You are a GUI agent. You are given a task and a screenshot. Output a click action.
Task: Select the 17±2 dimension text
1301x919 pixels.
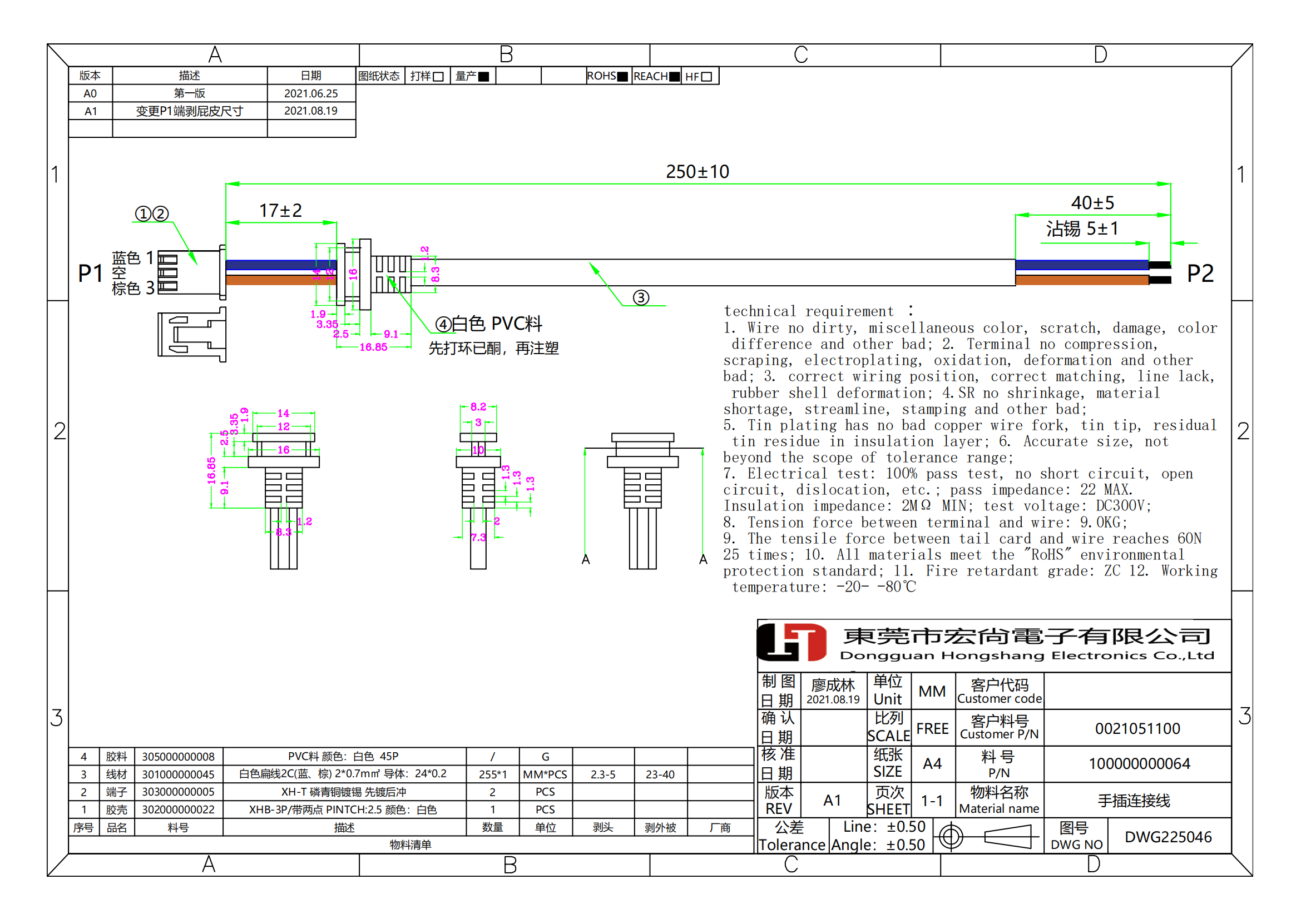click(x=280, y=211)
